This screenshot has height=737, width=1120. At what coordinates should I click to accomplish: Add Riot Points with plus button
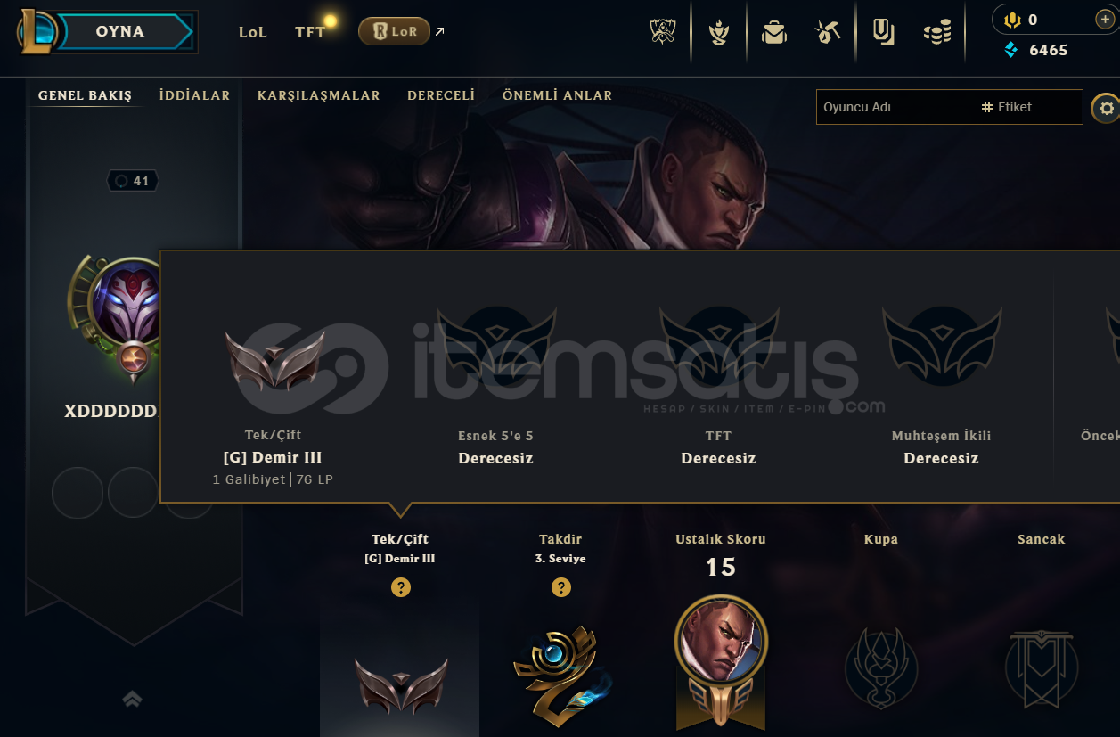click(x=1103, y=20)
